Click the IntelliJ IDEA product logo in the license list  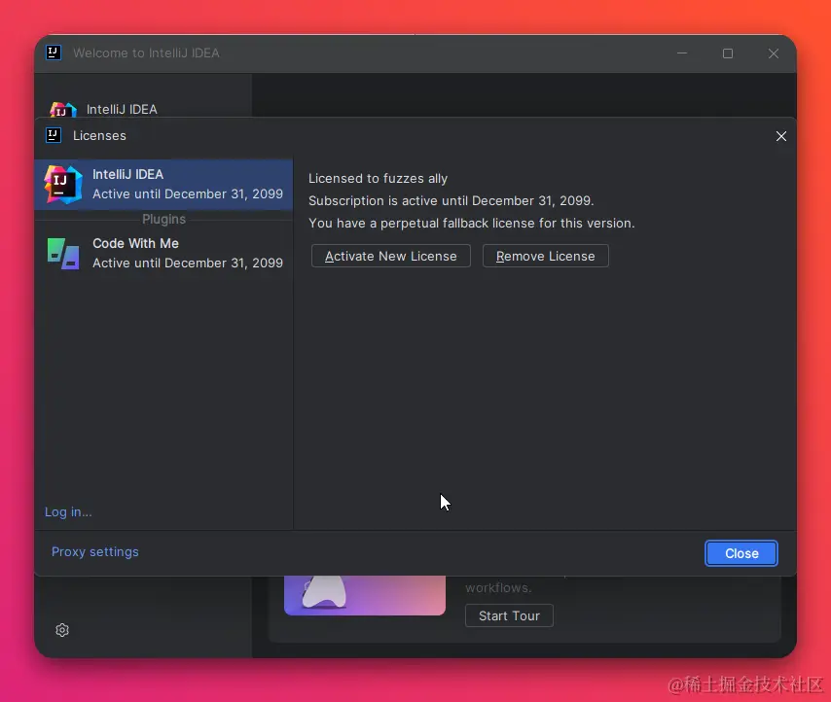[x=63, y=184]
